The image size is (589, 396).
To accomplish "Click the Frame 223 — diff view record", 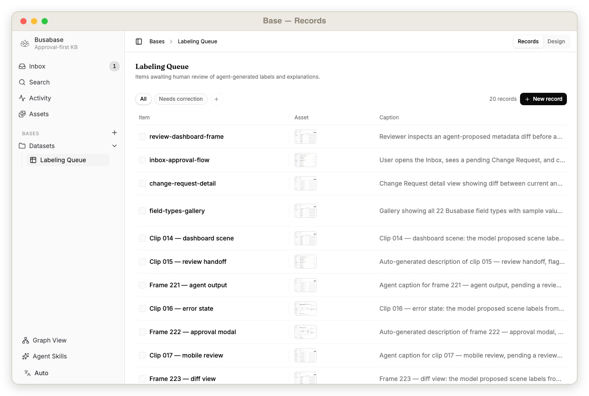I will click(x=183, y=379).
